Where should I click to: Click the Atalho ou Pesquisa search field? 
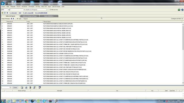[36, 10]
